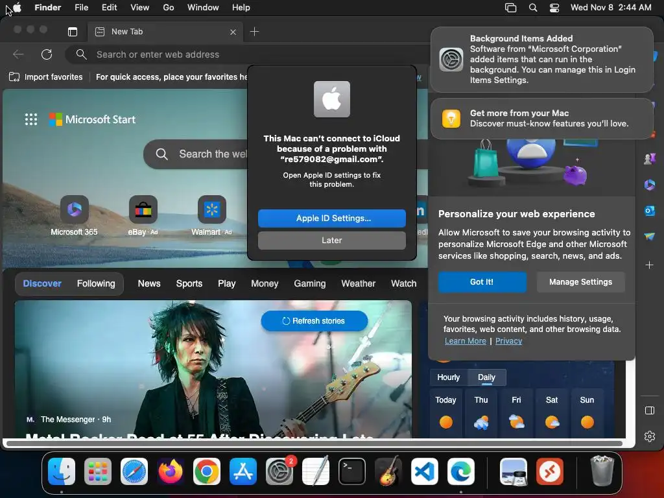This screenshot has width=664, height=498.
Task: Click the horizontal scrollbar at page bottom
Action: tap(314, 444)
